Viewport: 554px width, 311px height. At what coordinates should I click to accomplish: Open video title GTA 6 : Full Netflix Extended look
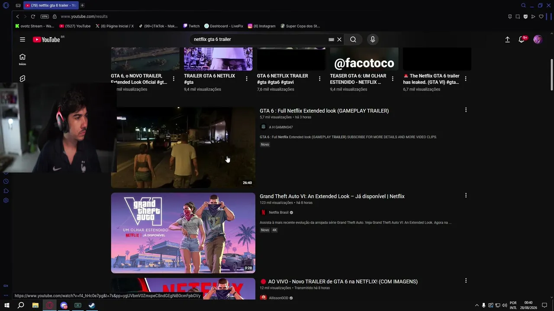click(324, 111)
